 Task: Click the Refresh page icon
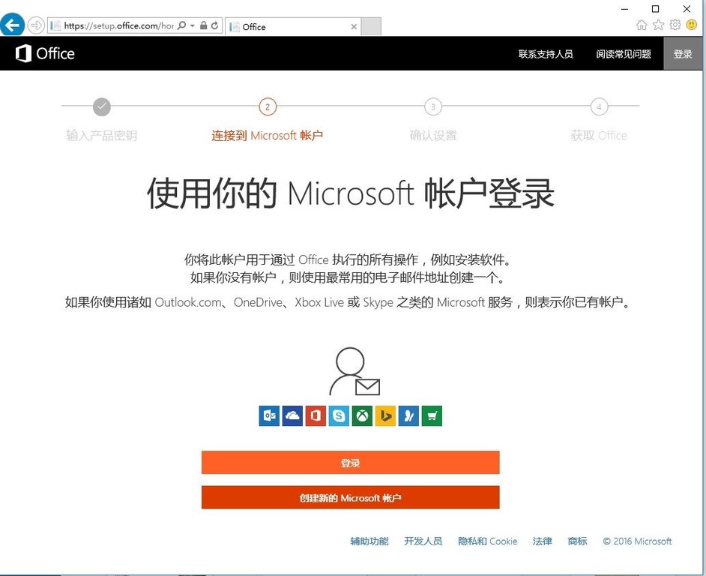pyautogui.click(x=215, y=25)
